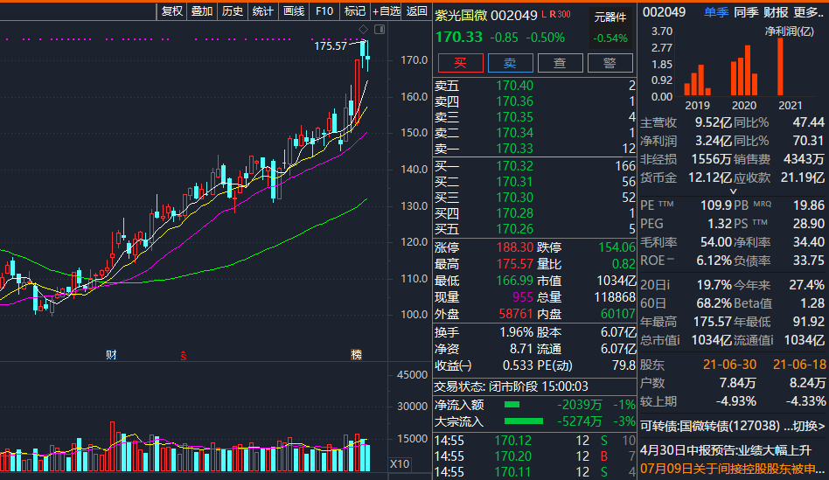Screen dimensions: 829x480
Task: Open F10 company info
Action: [324, 11]
